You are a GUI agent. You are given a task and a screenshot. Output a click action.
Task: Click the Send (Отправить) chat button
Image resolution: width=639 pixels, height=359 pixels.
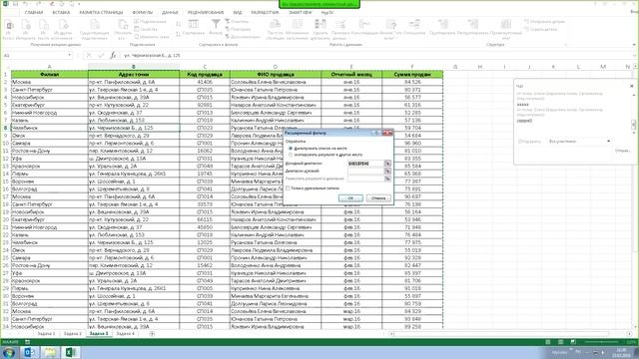pyautogui.click(x=622, y=151)
